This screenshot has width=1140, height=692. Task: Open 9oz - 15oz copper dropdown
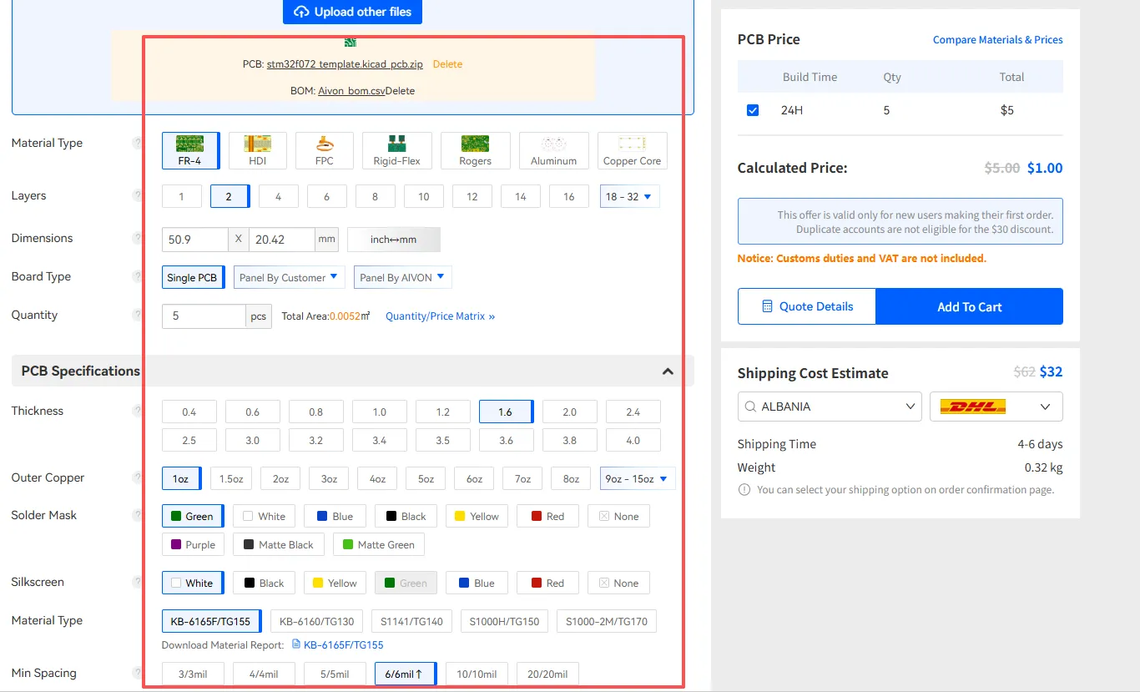(x=638, y=479)
